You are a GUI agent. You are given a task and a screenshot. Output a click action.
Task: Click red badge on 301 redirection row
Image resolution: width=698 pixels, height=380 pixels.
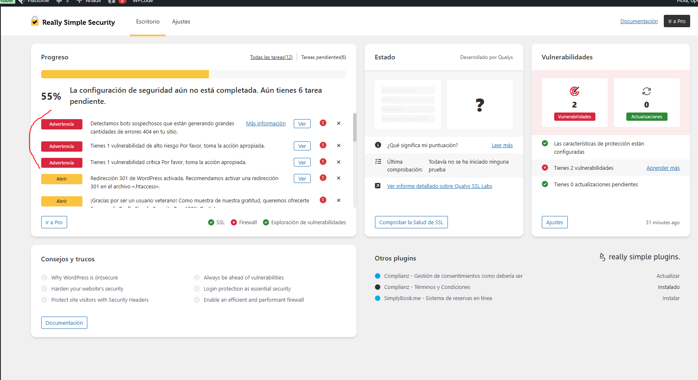click(x=323, y=178)
